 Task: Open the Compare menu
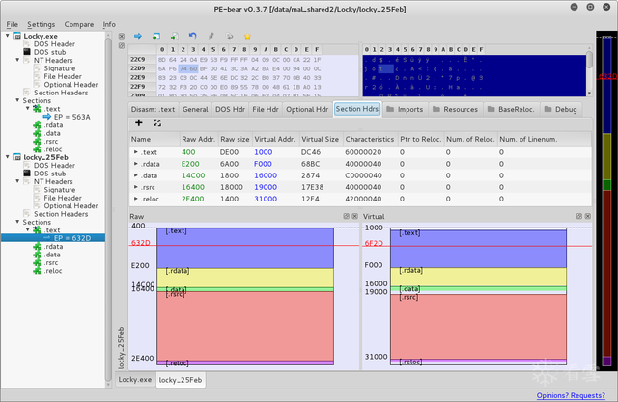pos(77,23)
